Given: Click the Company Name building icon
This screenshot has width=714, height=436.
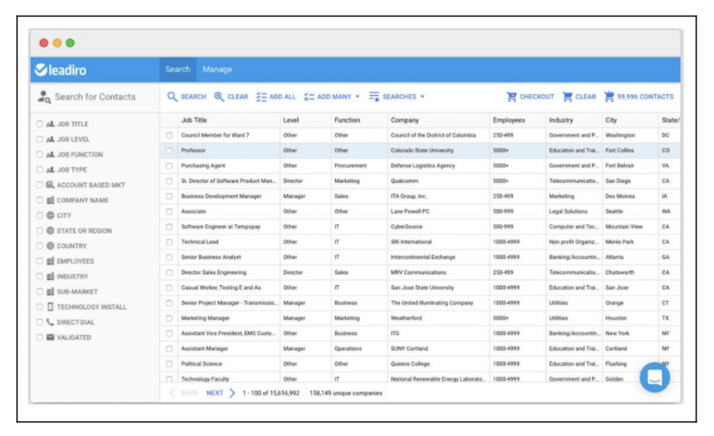Looking at the screenshot, I should point(50,200).
